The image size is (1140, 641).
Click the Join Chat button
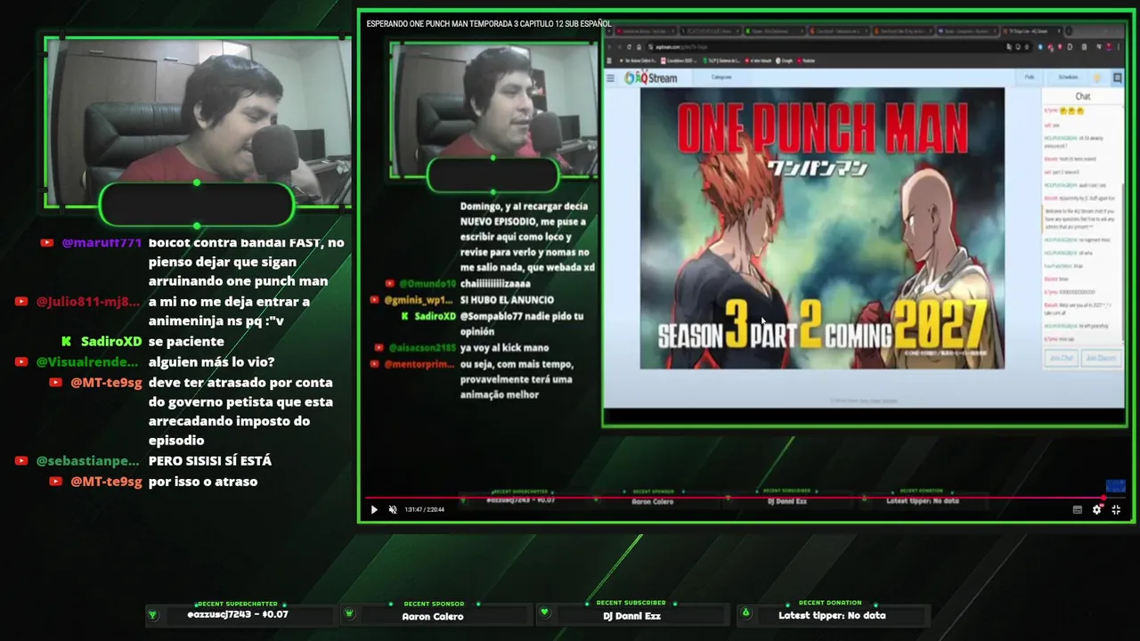coord(1061,358)
